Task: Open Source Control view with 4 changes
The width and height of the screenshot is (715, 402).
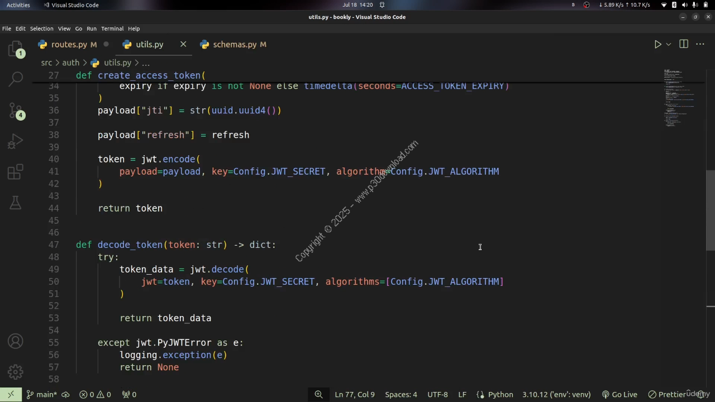Action: (x=16, y=110)
